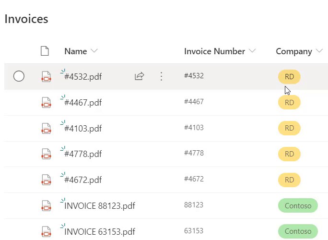Click the yellow RD pill on the #4672 row
Screen dimensions: 328x240
tap(289, 180)
